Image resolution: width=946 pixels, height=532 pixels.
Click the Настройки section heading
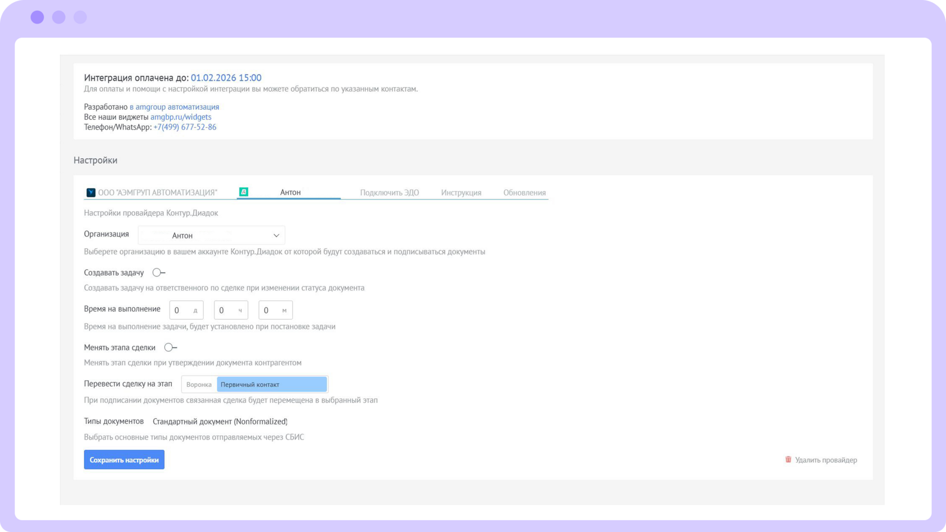(96, 160)
